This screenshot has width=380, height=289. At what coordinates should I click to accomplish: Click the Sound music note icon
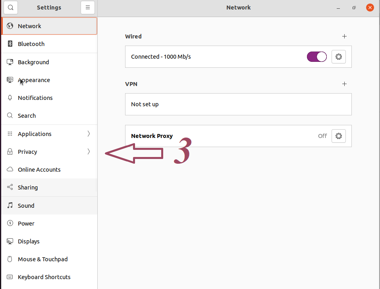tap(10, 205)
